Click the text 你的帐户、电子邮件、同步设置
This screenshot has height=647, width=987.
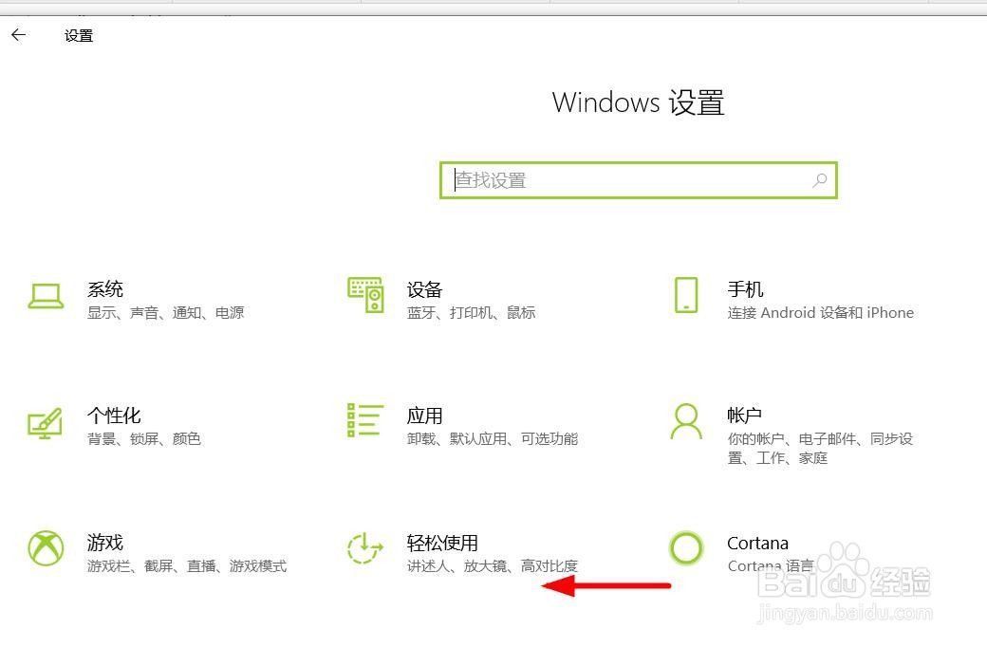pos(820,448)
